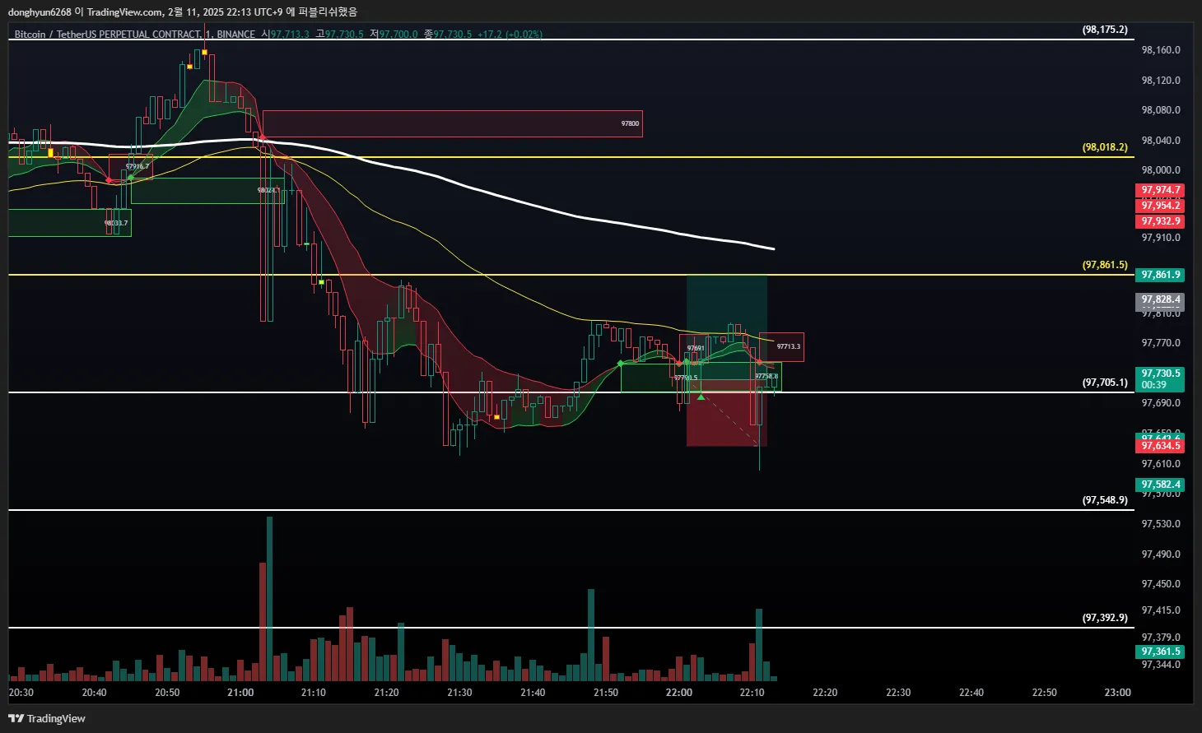The width and height of the screenshot is (1202, 733).
Task: Click the 97,770.0 price axis label
Action: tap(1161, 343)
